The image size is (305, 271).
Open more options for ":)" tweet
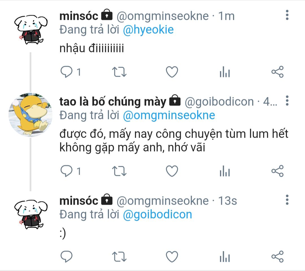287,200
